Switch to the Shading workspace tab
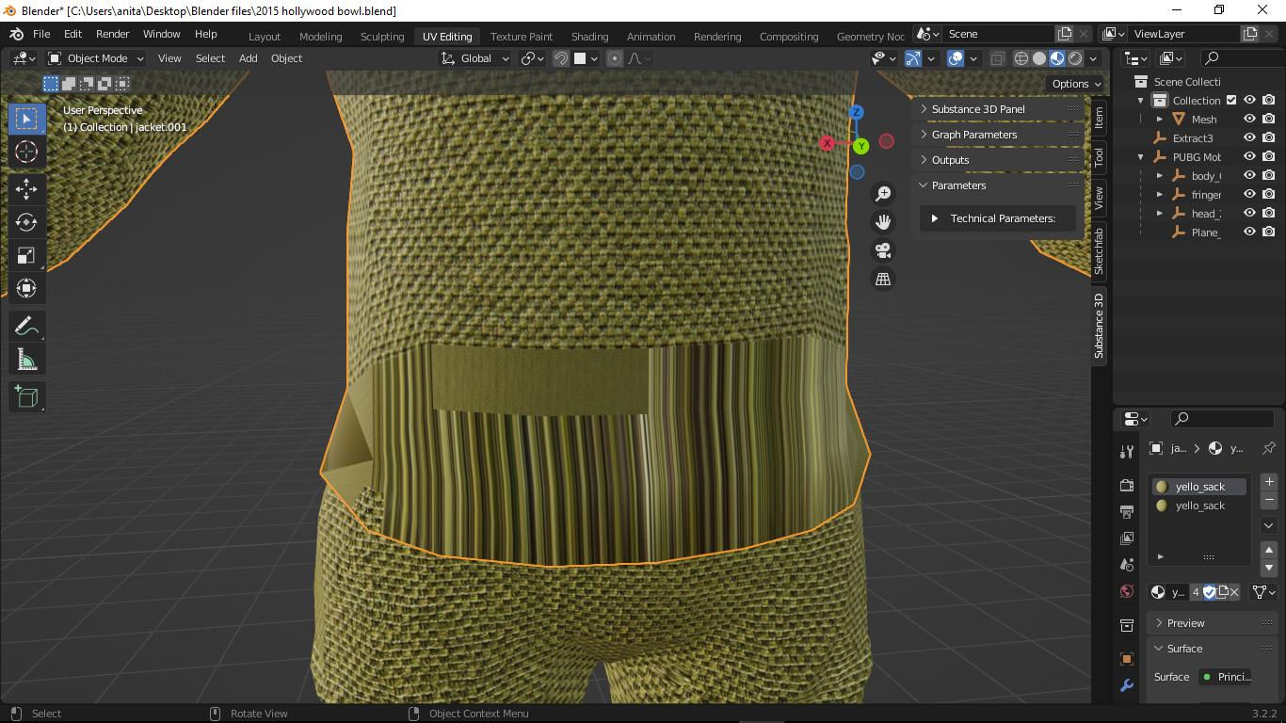Viewport: 1286px width, 723px height. (x=589, y=37)
